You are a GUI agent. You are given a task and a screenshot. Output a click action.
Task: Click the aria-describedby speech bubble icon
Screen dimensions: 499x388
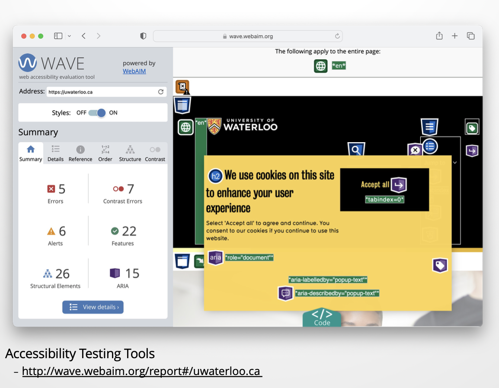(285, 293)
